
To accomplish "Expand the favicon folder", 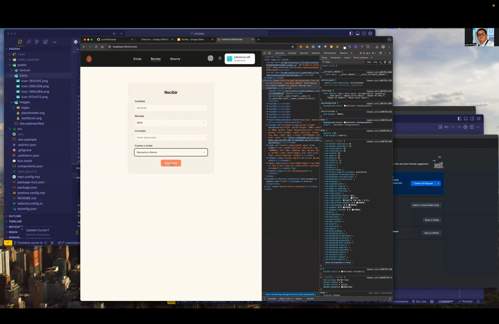I will click(x=24, y=70).
